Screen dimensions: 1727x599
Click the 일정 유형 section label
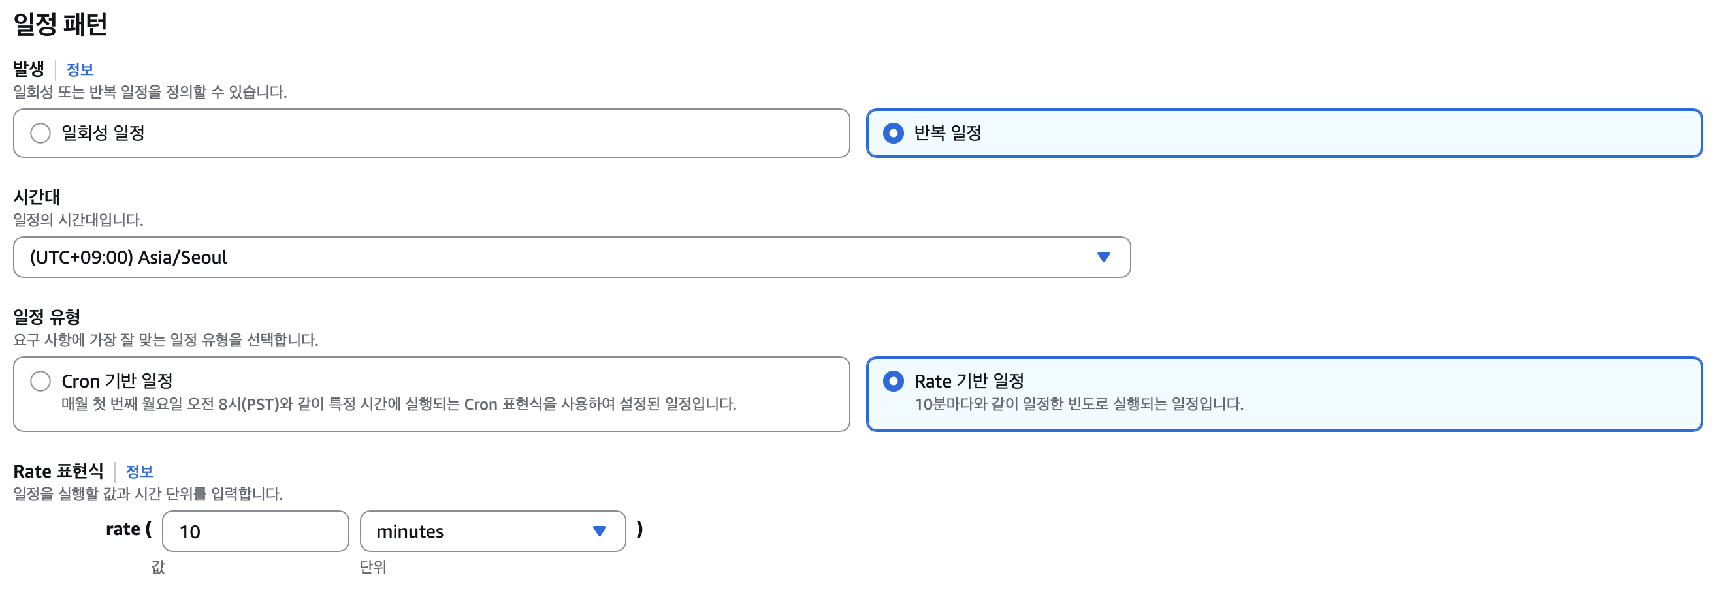coord(47,316)
